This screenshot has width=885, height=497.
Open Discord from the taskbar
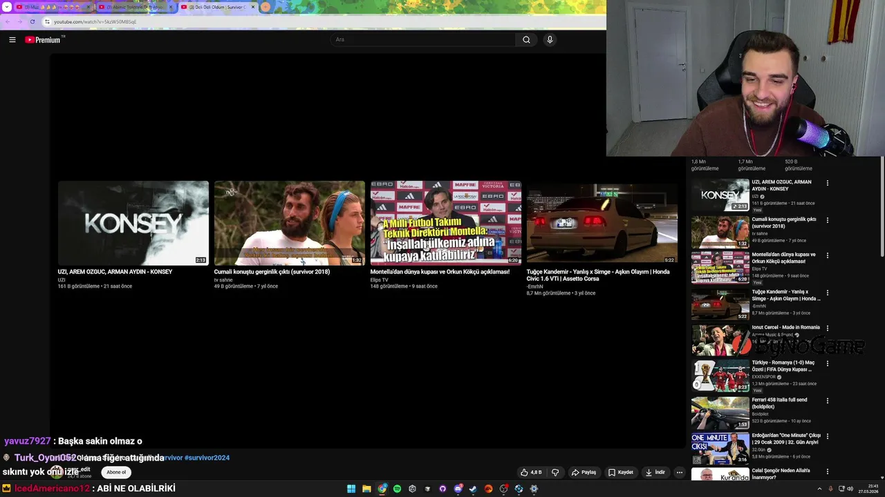[458, 489]
